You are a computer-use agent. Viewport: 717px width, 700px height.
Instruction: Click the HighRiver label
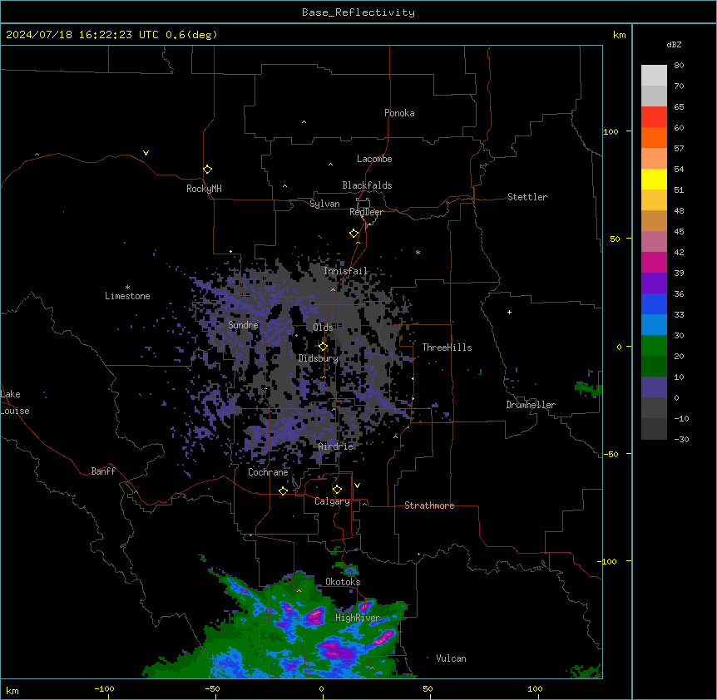358,618
